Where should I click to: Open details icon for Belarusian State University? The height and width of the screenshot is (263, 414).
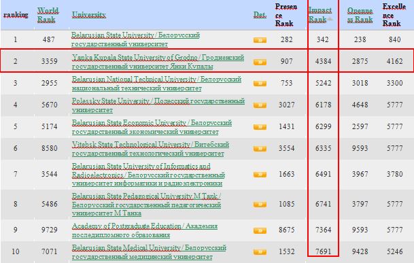[260, 40]
